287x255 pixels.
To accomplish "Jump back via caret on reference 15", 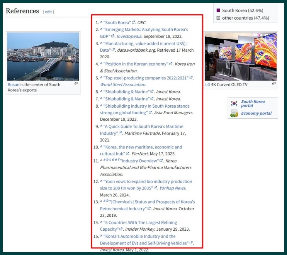I will pos(101,236).
